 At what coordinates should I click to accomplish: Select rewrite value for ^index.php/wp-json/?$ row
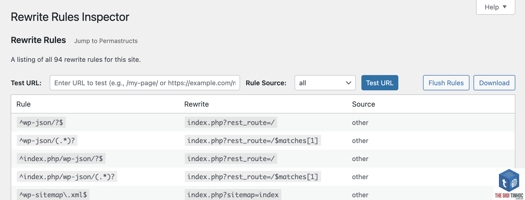point(231,159)
